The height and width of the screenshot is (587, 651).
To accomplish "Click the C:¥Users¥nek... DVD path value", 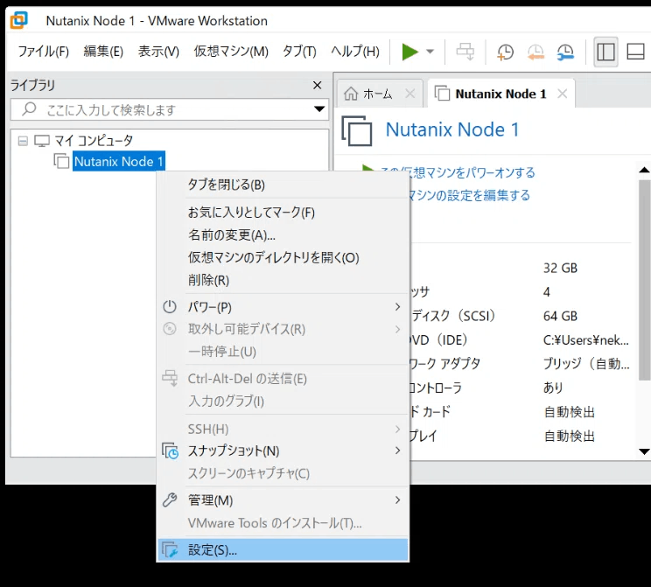I will tap(586, 340).
